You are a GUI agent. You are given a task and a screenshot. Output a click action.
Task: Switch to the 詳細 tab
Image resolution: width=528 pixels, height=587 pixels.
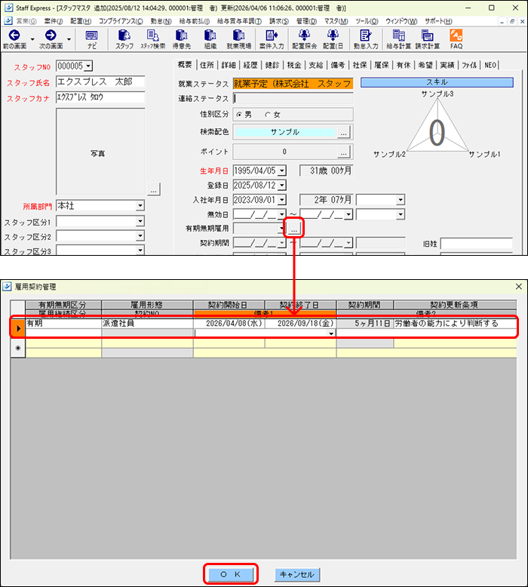click(x=229, y=65)
